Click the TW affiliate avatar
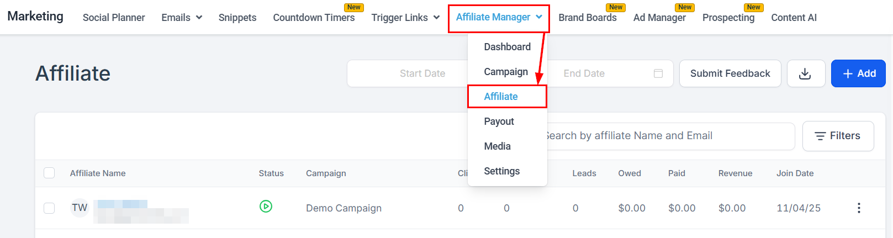Viewport: 893px width, 238px height. [x=80, y=208]
